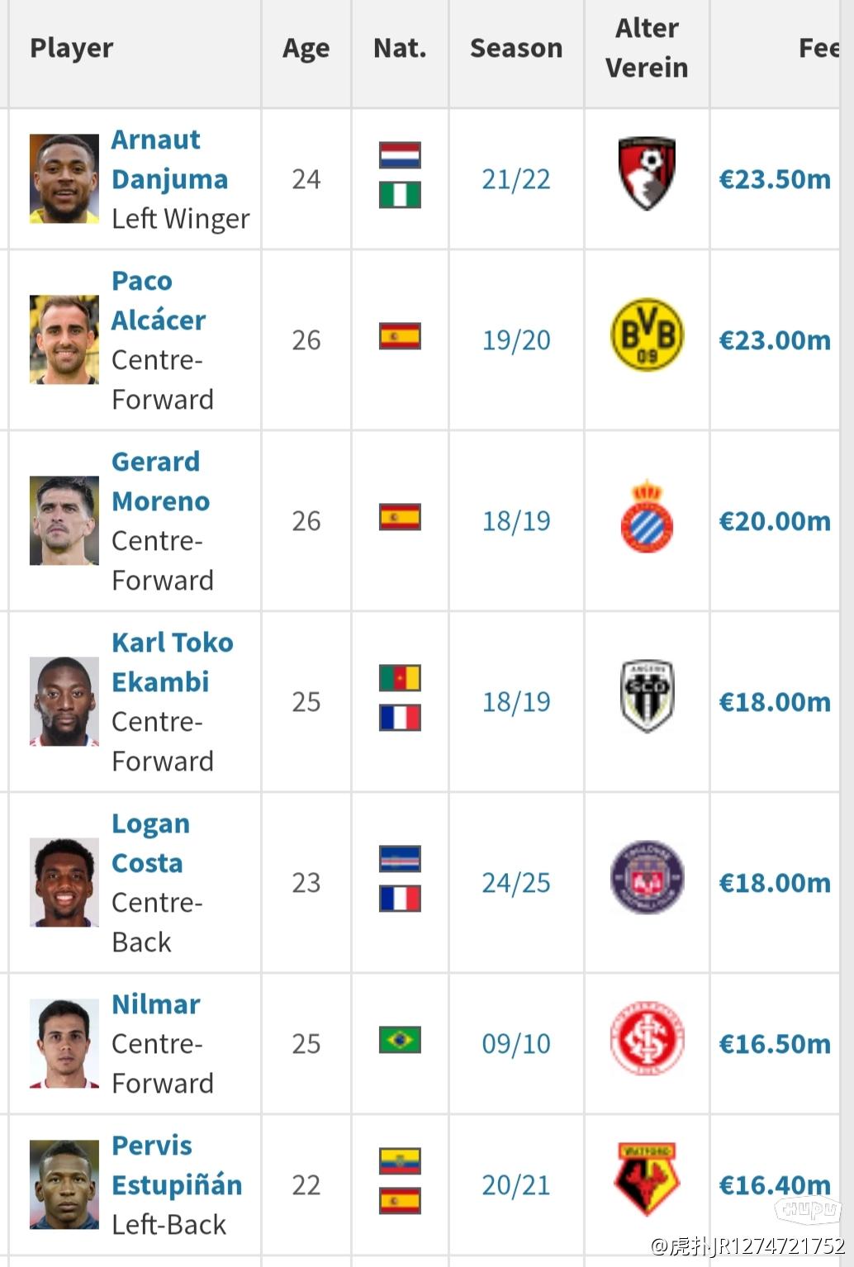
Task: Open Paco Alcácer player link
Action: click(x=159, y=301)
